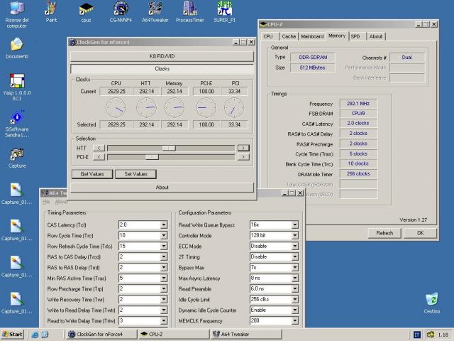Click the selected CPU value 2629.25 field
The height and width of the screenshot is (341, 454).
[x=116, y=125]
